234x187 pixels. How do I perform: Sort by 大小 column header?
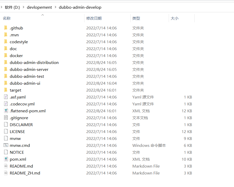pyautogui.click(x=174, y=18)
